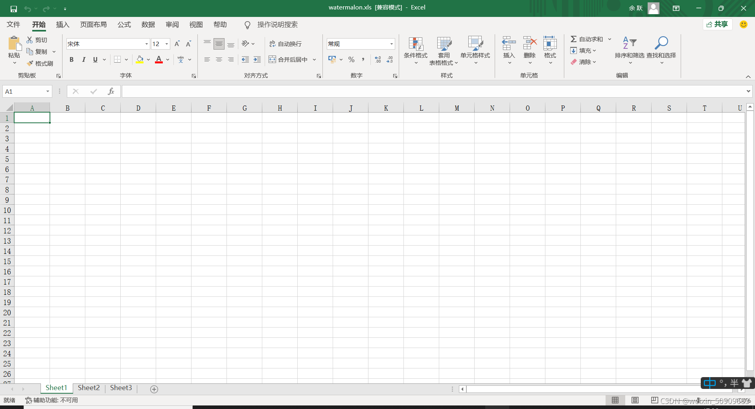Viewport: 755px width, 409px height.
Task: Click the Delete cells icon
Action: [x=530, y=43]
